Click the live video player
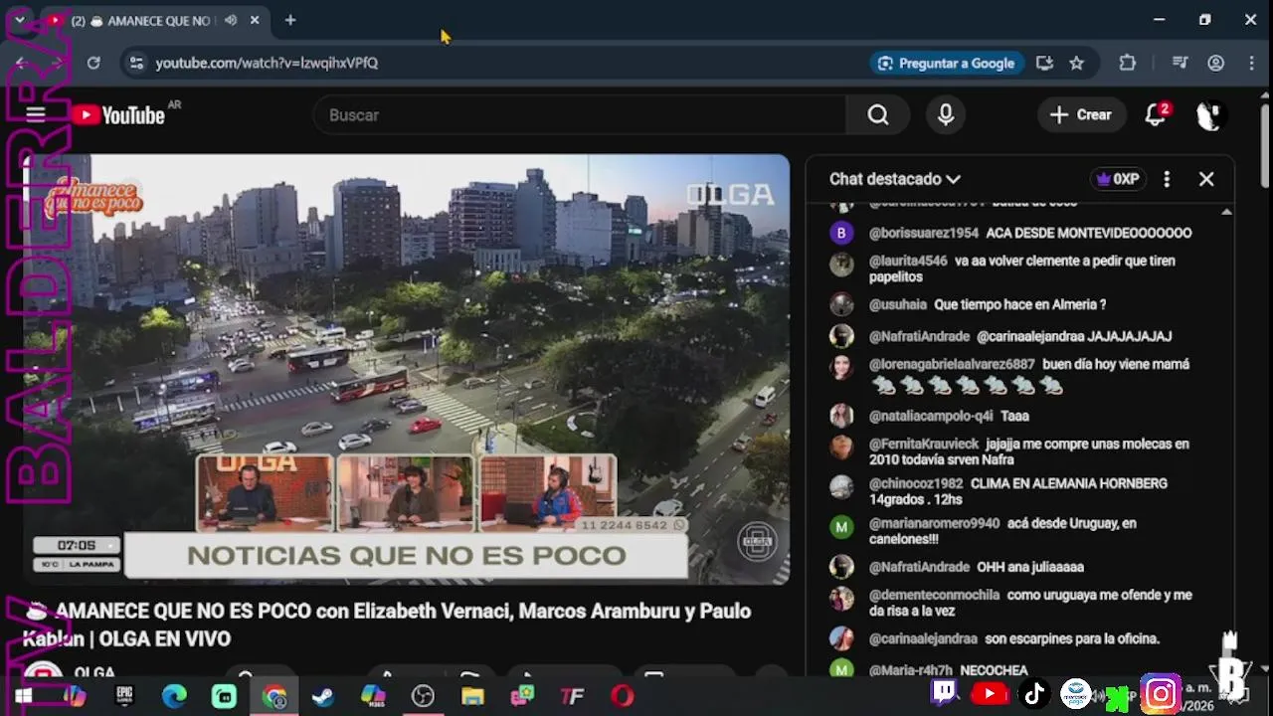The width and height of the screenshot is (1273, 716). pyautogui.click(x=406, y=369)
